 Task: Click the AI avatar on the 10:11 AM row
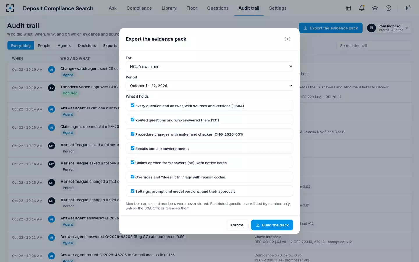[x=52, y=238]
